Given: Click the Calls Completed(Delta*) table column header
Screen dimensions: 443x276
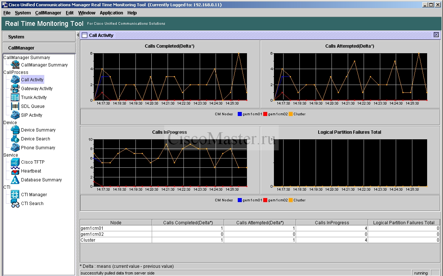Looking at the screenshot, I should coord(188,222).
